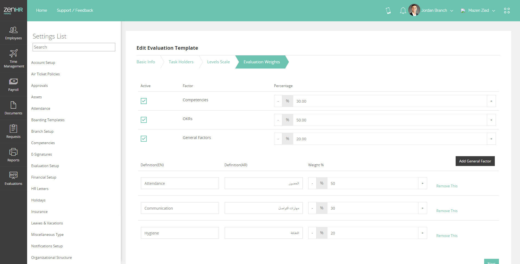This screenshot has height=264, width=520.
Task: Switch to the Levels Scale tab
Action: tap(218, 62)
